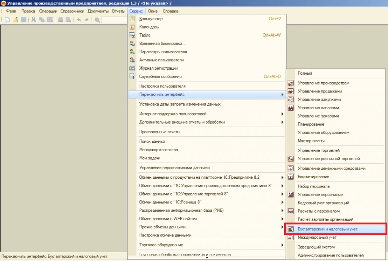Image resolution: width=388 pixels, height=261 pixels.
Task: Click the Управление денежными средствами icon
Action: click(291, 168)
